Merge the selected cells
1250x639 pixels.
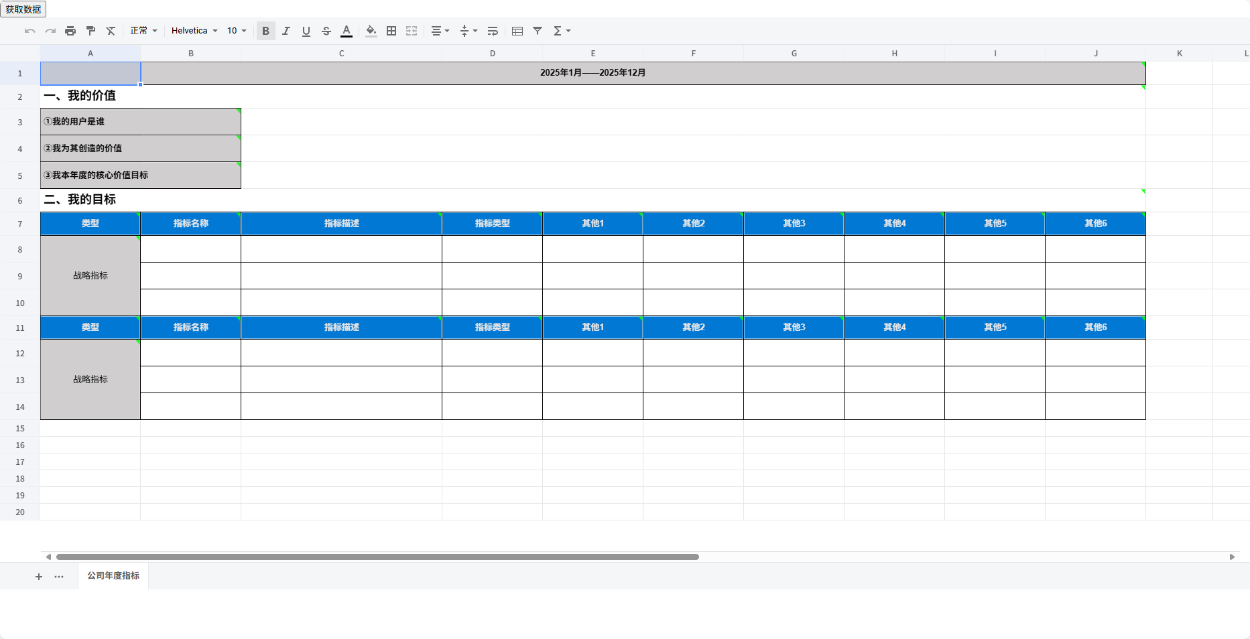411,31
